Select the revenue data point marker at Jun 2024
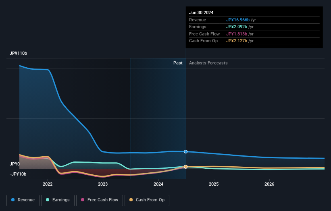Viewport: 331px width, 211px height. tap(186, 152)
